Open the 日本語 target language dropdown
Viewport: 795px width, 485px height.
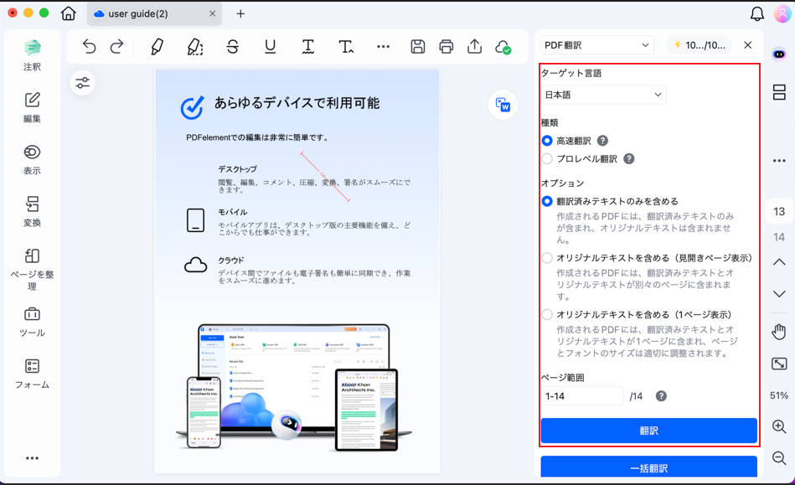(x=603, y=95)
